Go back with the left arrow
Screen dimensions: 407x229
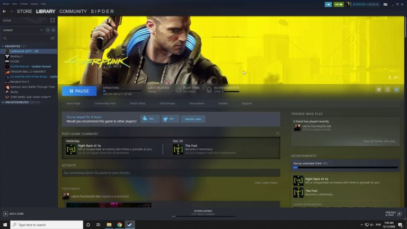(x=4, y=12)
